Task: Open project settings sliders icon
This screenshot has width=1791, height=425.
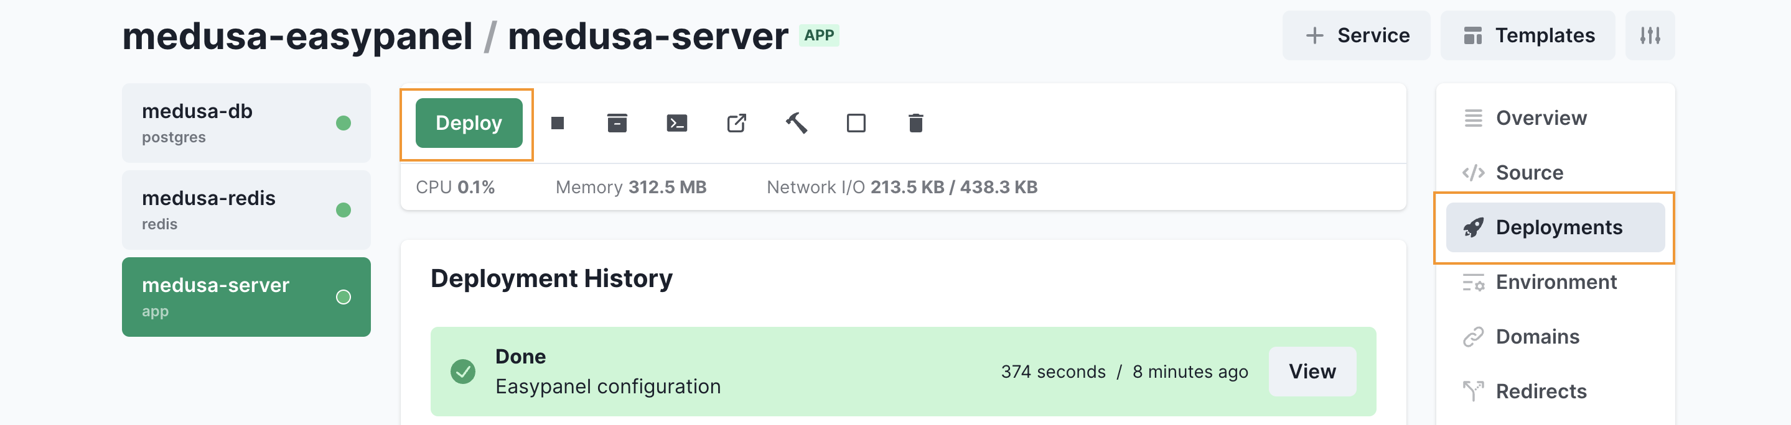Action: point(1649,35)
